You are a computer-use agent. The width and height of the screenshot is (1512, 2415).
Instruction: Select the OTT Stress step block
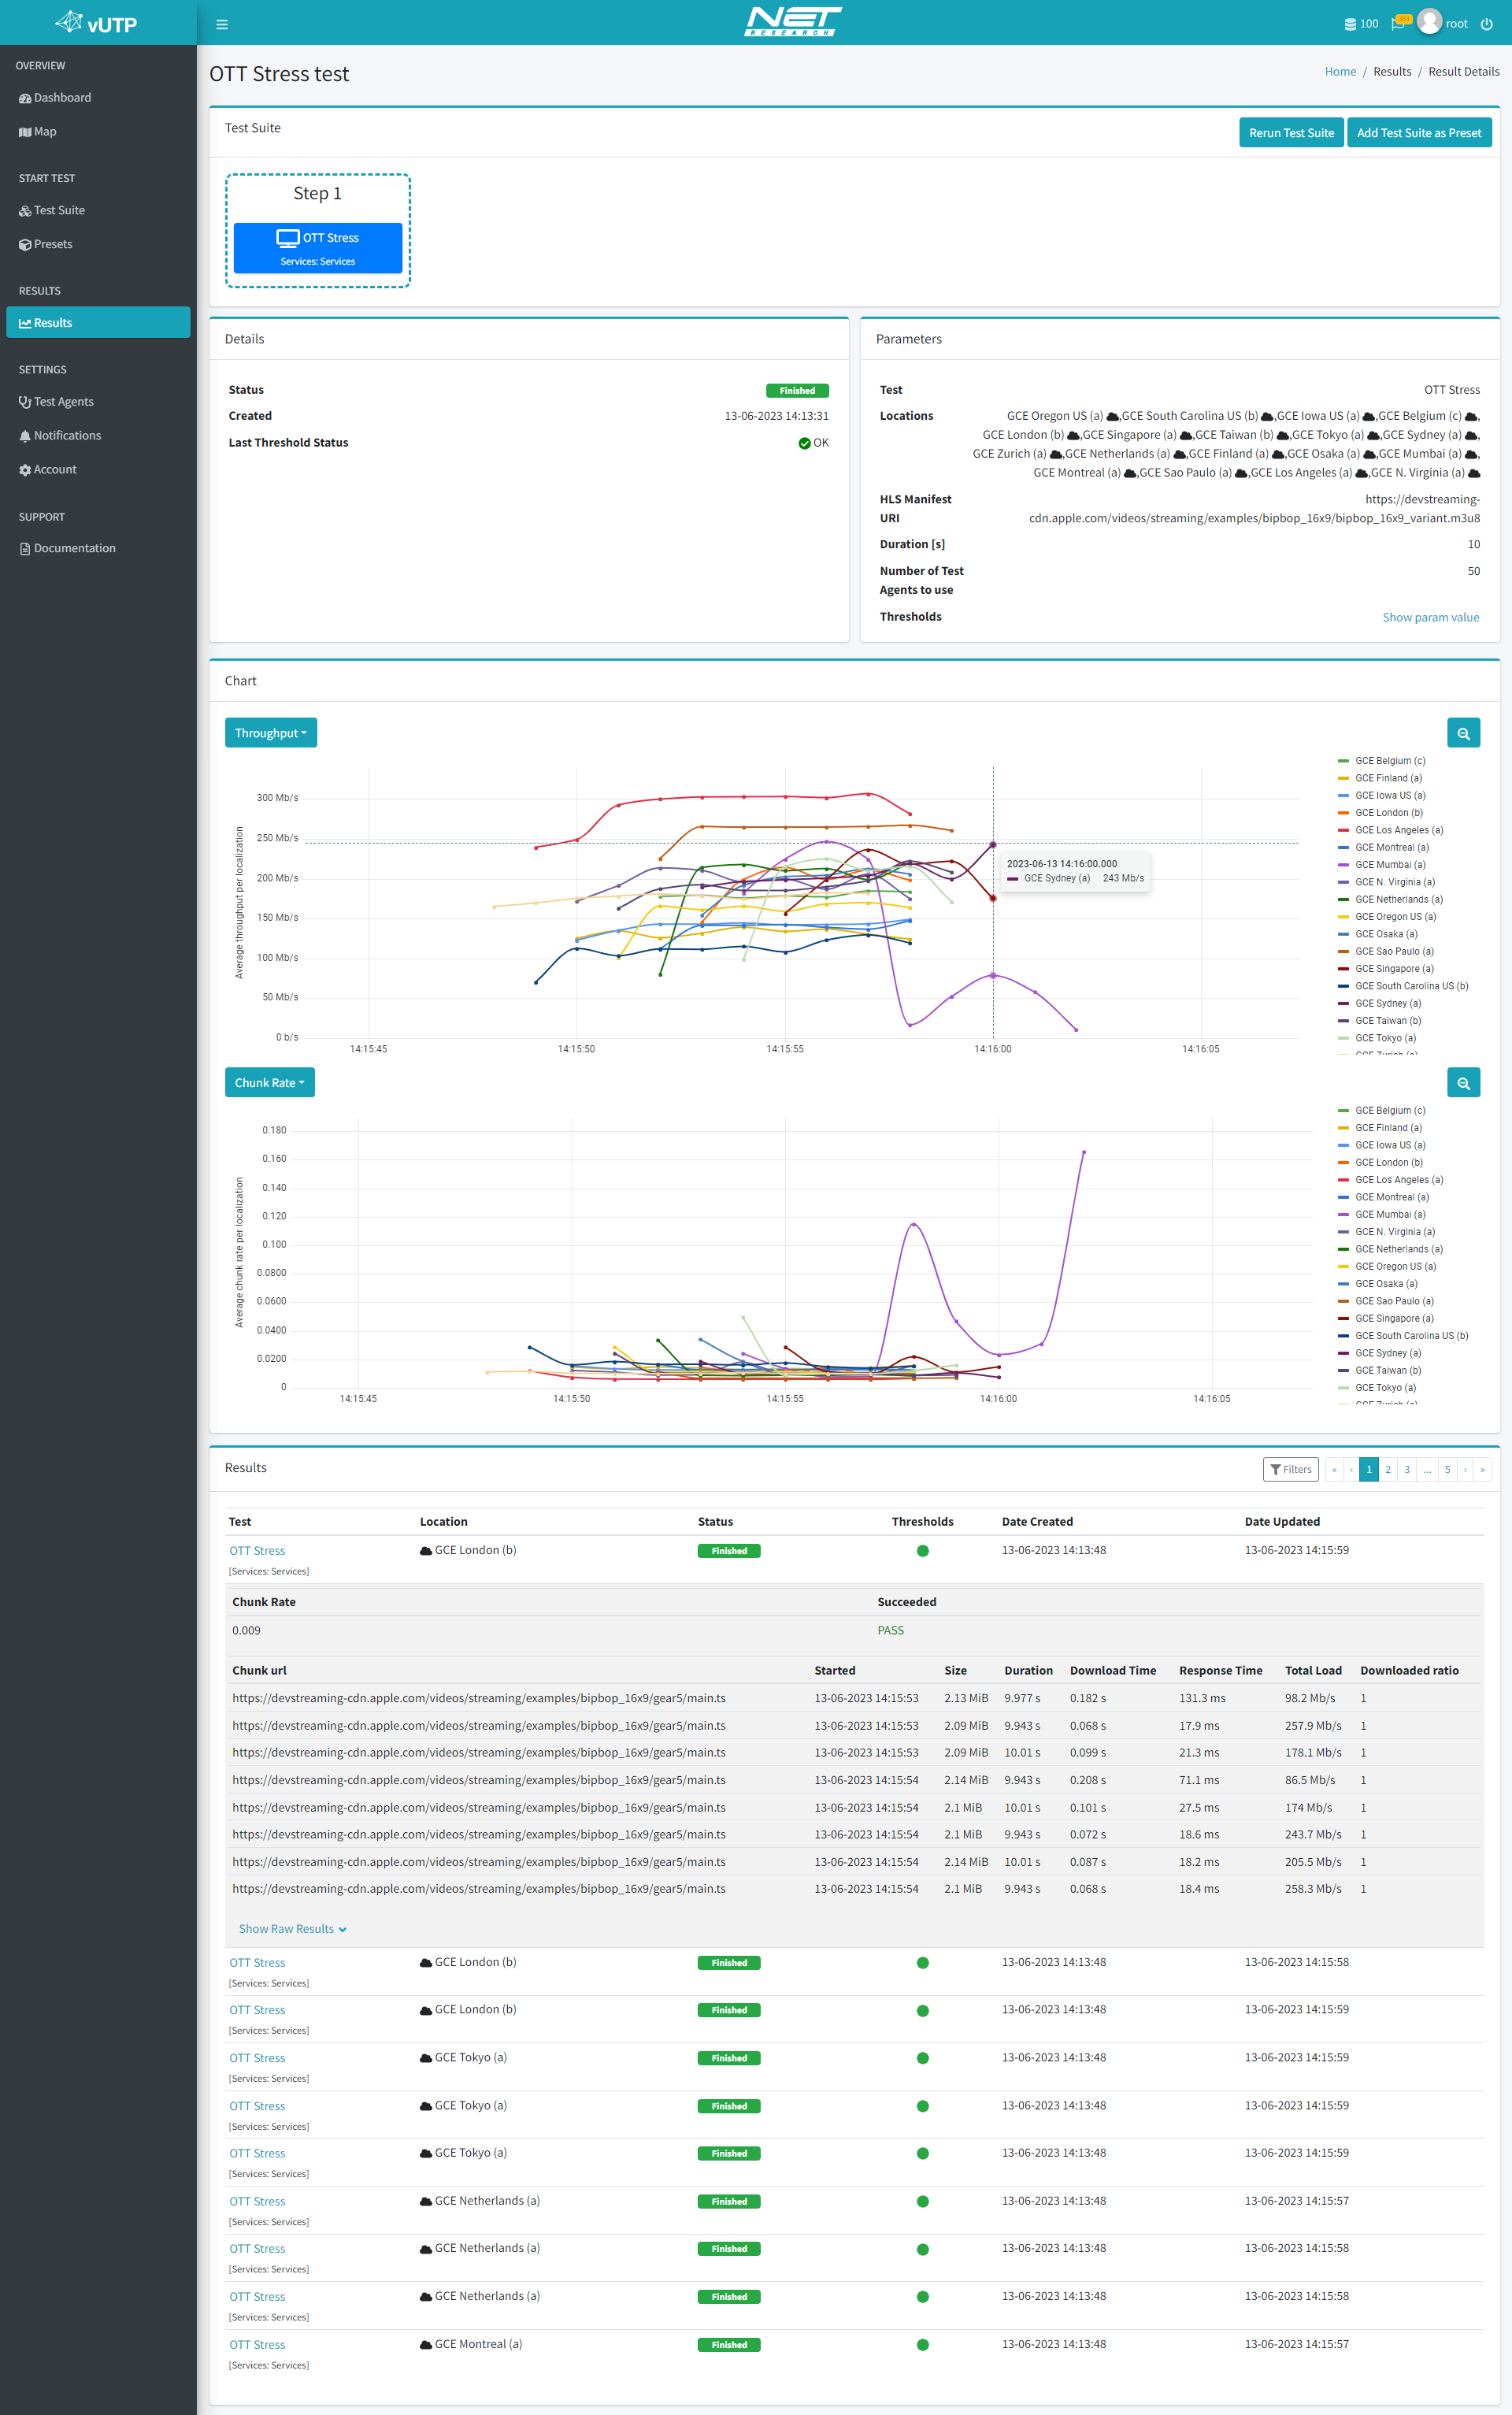318,248
